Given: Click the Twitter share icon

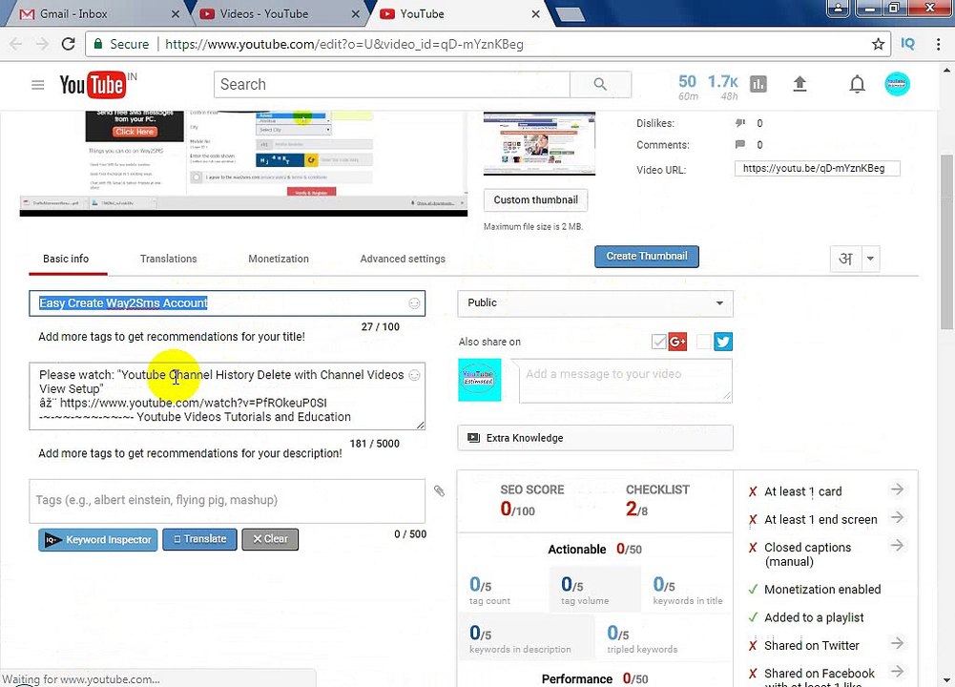Looking at the screenshot, I should tap(723, 342).
